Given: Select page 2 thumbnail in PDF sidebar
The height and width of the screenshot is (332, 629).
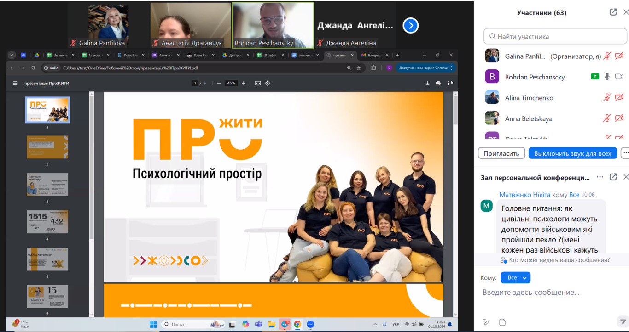Looking at the screenshot, I should (47, 147).
